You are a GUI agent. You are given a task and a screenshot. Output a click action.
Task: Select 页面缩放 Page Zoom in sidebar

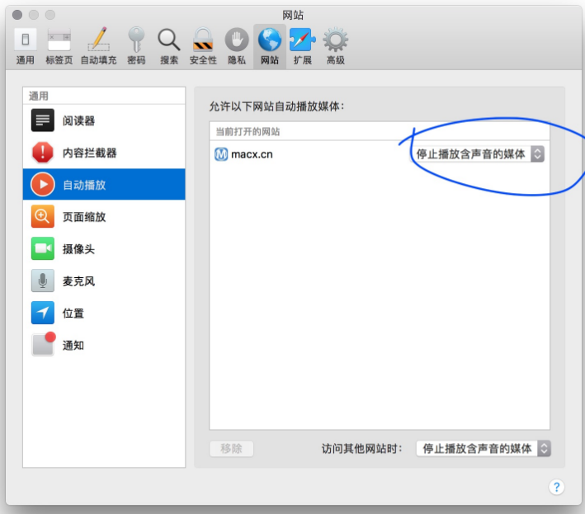(104, 216)
